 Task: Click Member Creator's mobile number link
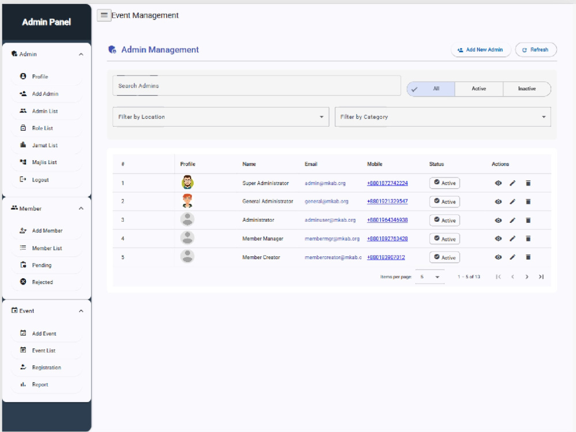[x=386, y=257]
